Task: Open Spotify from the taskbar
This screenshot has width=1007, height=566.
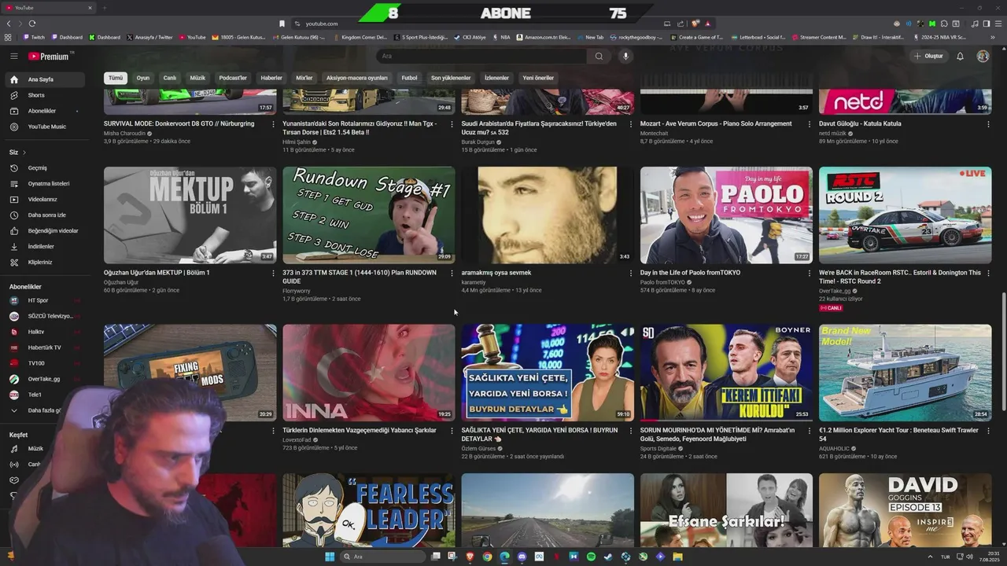Action: (591, 557)
